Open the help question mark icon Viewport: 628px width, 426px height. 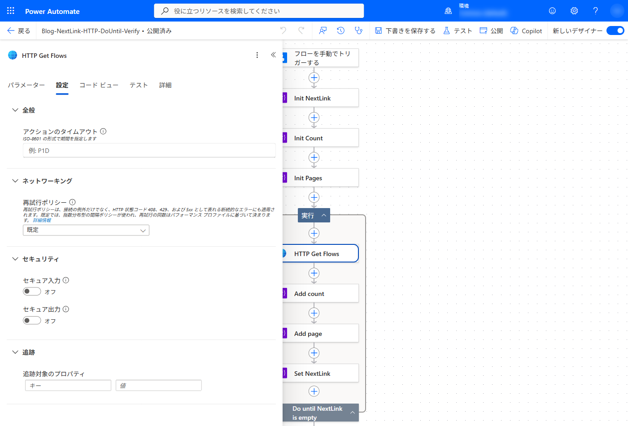[x=595, y=11]
